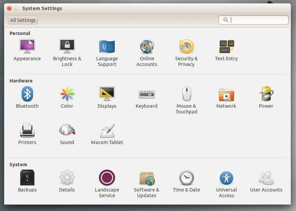Open Sound settings
This screenshot has height=211, width=296.
(67, 134)
